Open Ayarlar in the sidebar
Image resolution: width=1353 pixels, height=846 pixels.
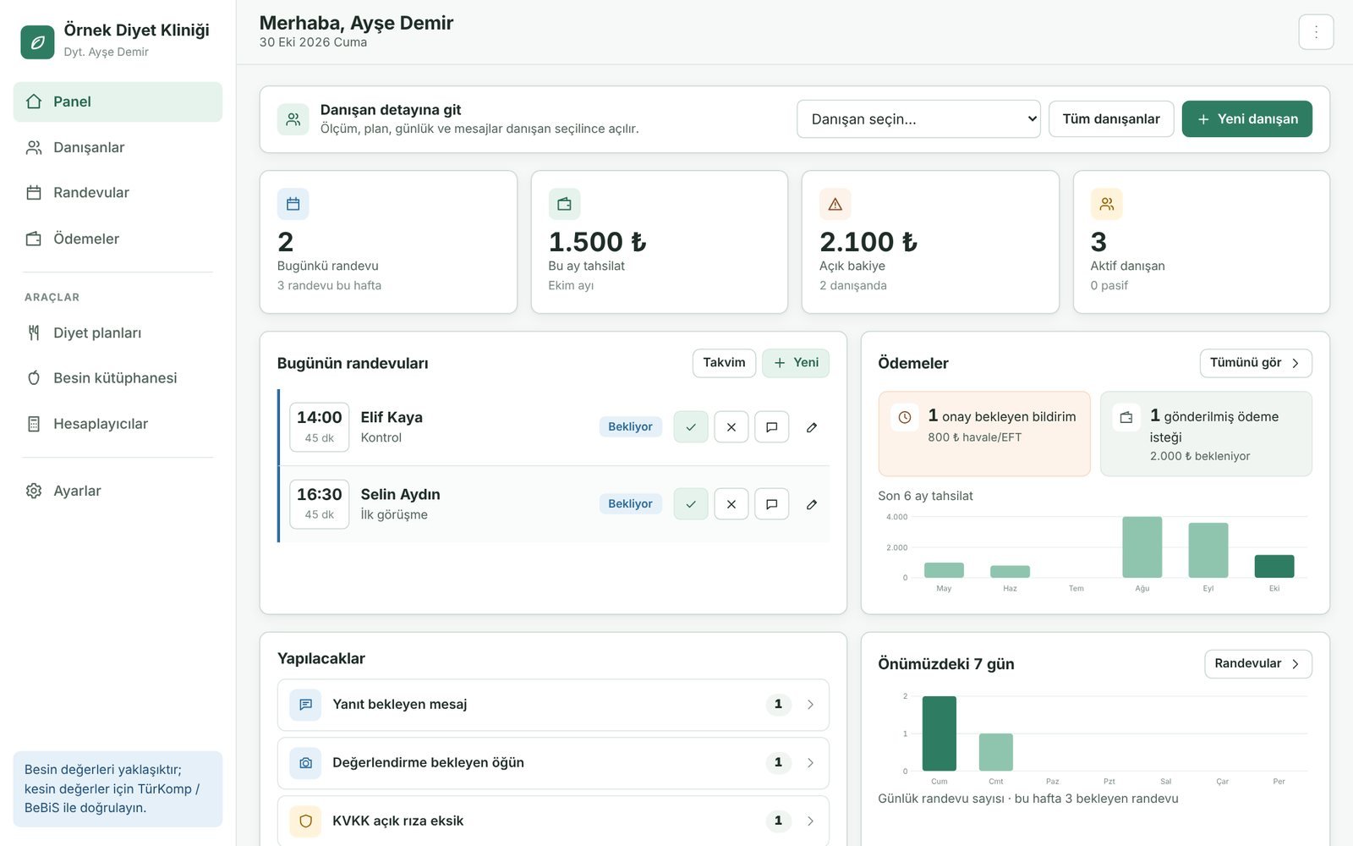pos(118,491)
